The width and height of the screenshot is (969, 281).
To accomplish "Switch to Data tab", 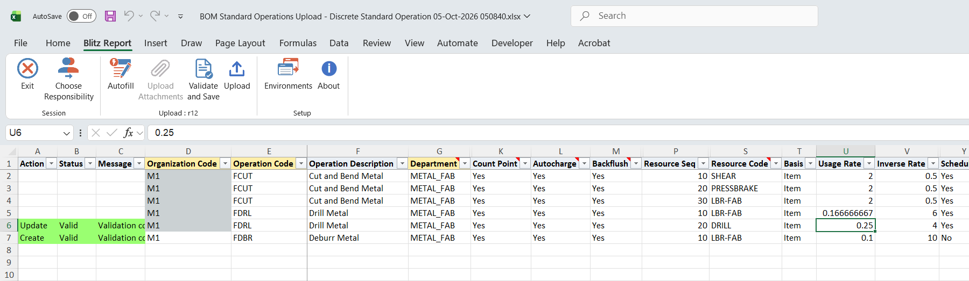I will [339, 43].
